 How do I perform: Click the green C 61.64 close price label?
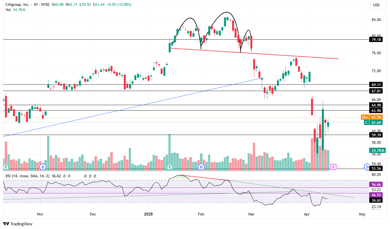click(x=374, y=123)
